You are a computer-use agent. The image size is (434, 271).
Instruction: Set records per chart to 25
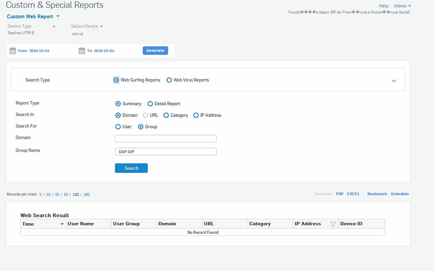pyautogui.click(x=57, y=194)
